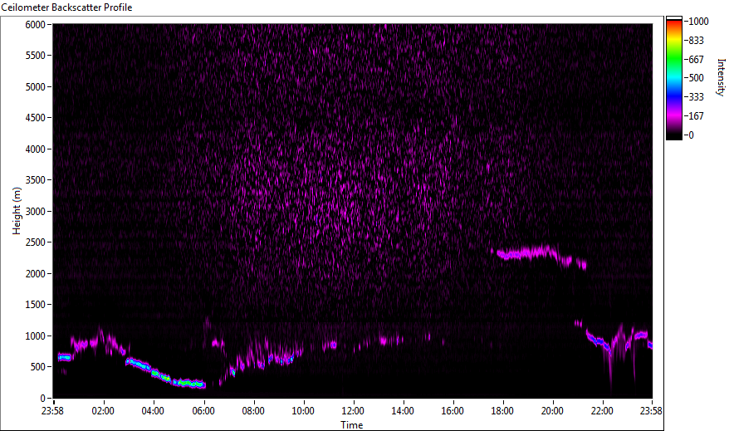Click the 1500 height axis value
The image size is (729, 431).
[x=36, y=305]
